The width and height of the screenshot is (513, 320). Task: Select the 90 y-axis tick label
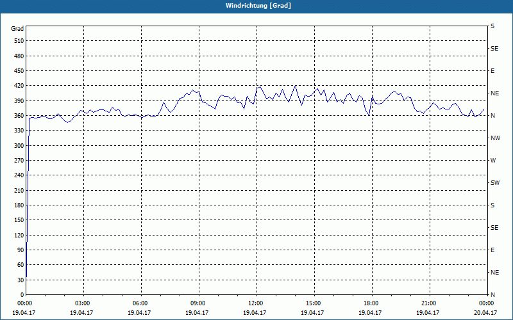click(x=21, y=250)
